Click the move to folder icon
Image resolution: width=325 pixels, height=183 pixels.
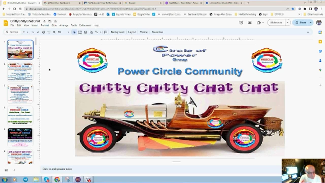click(x=50, y=21)
